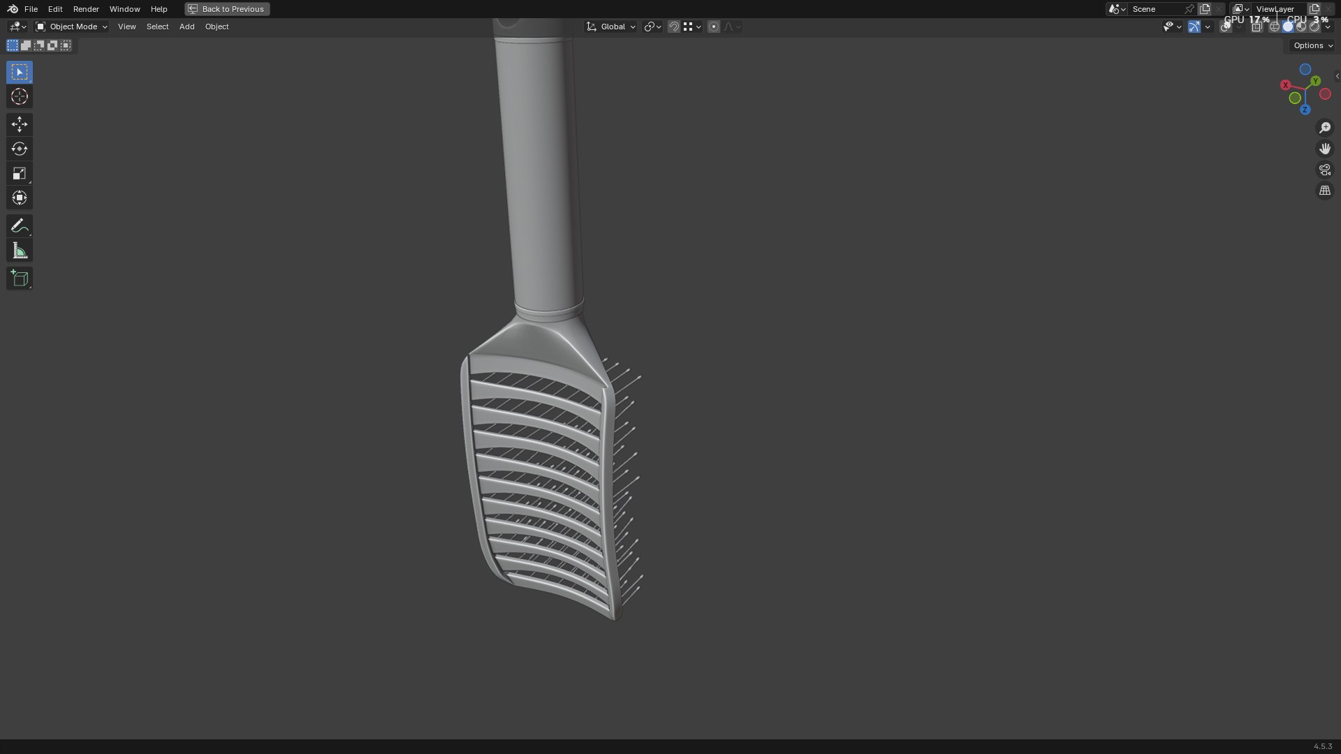Screen dimensions: 1341x754
Task: Select the Select Box tool
Action: (20, 72)
